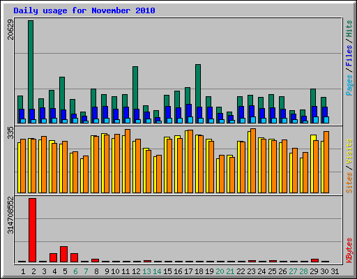Click the green hits bar for day 12
The image size is (357, 279).
pyautogui.click(x=135, y=88)
